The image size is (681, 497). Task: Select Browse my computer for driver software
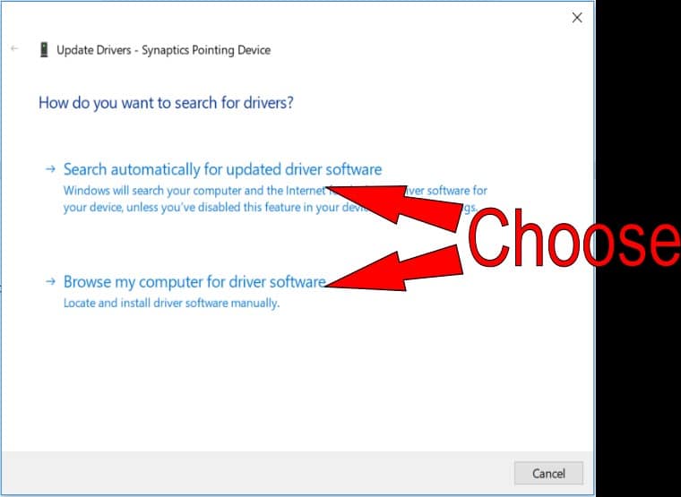[194, 282]
